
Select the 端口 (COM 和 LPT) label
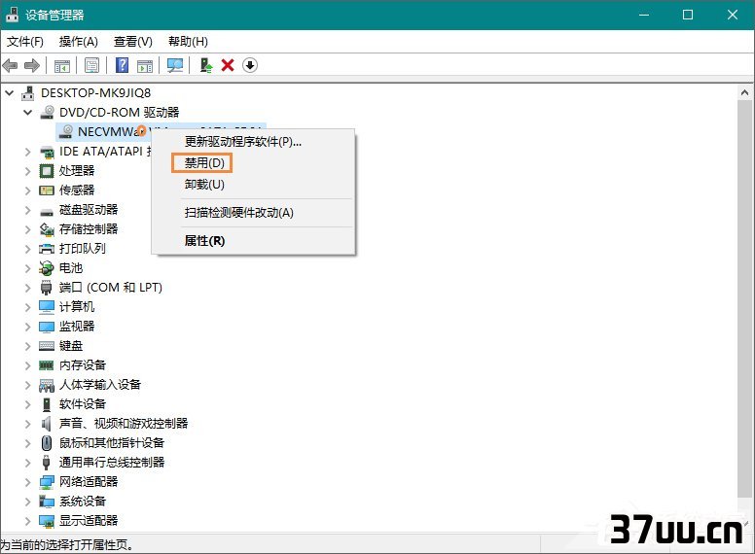(110, 287)
